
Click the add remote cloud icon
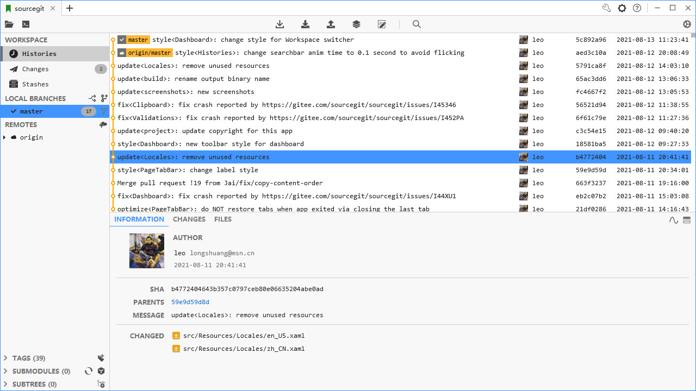[103, 124]
